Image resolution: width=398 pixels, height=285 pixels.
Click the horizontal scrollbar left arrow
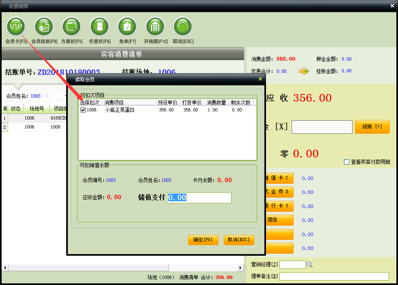[5, 268]
